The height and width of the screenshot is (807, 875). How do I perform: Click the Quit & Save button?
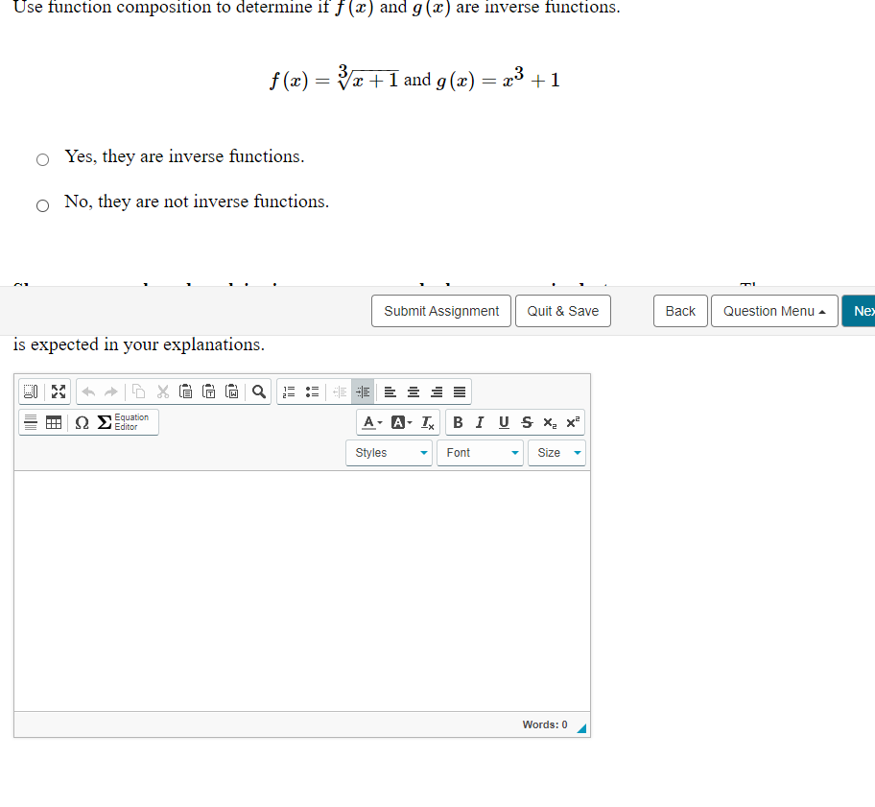tap(562, 311)
